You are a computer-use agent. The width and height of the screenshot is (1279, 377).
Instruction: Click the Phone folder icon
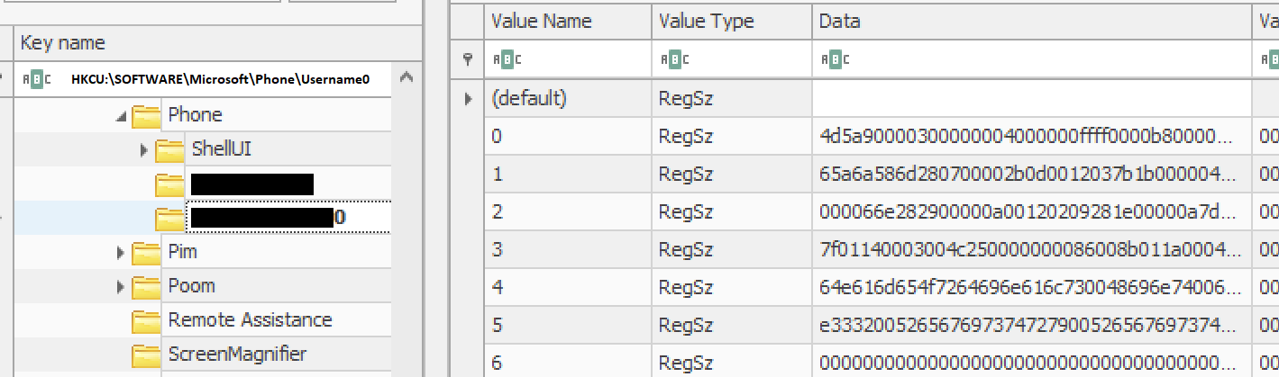(x=146, y=115)
